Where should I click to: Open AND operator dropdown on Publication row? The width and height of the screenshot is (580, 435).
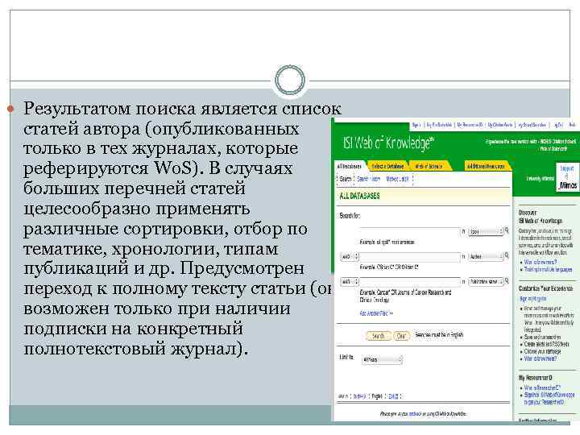point(349,281)
